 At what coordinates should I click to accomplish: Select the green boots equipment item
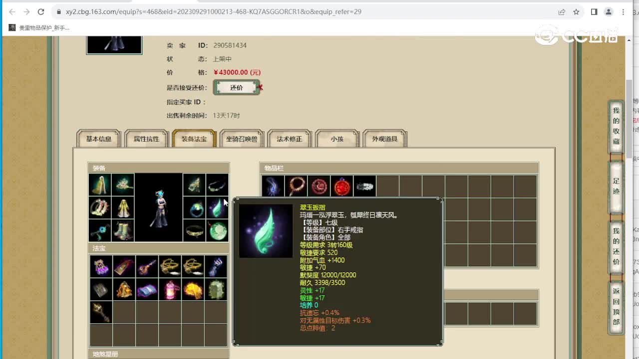[x=123, y=230]
